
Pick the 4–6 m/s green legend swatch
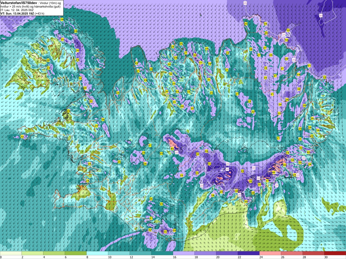point(54,253)
